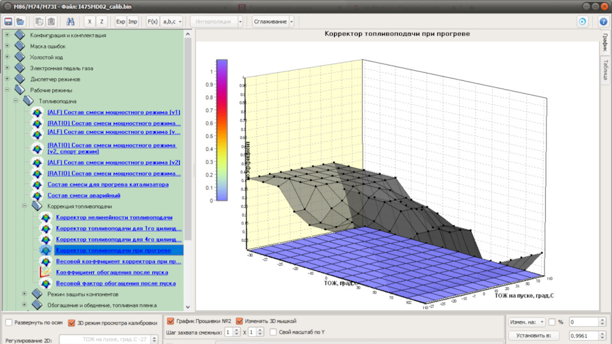The height and width of the screenshot is (344, 612).
Task: Toggle График Прошивки №2 checkbox
Action: pos(171,321)
